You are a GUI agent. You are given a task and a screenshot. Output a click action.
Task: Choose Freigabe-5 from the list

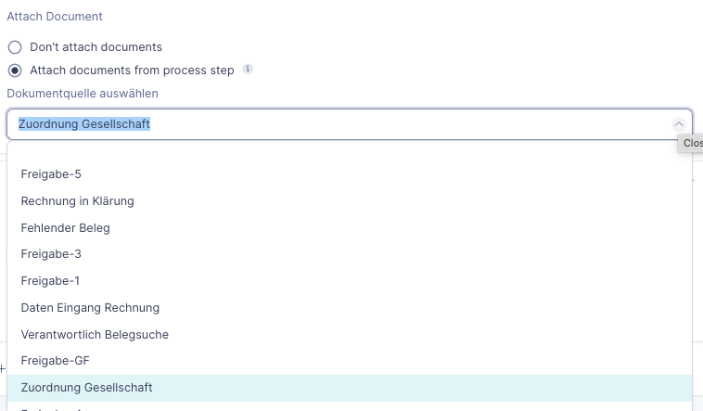tap(52, 174)
